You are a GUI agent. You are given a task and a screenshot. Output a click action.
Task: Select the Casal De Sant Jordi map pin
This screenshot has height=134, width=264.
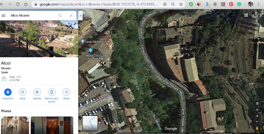[x=82, y=41]
